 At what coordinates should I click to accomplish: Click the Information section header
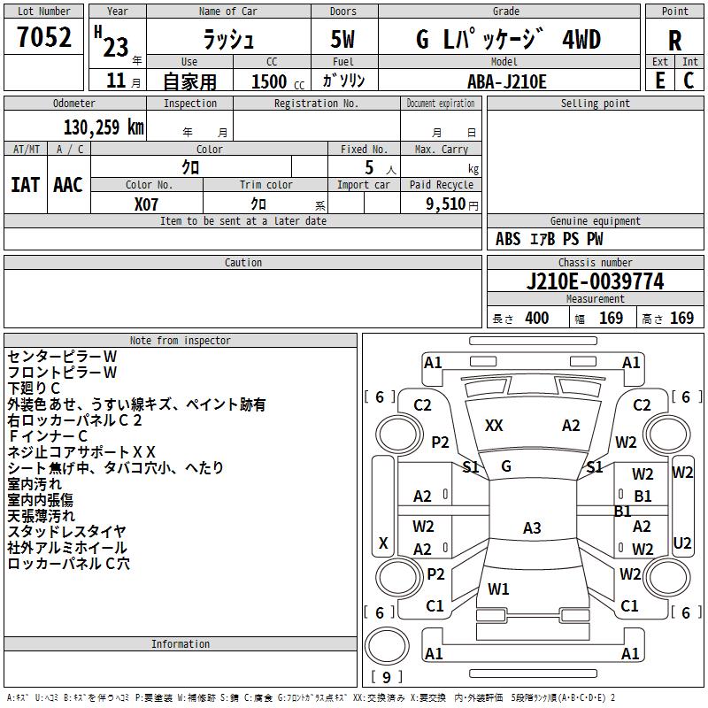(x=181, y=644)
